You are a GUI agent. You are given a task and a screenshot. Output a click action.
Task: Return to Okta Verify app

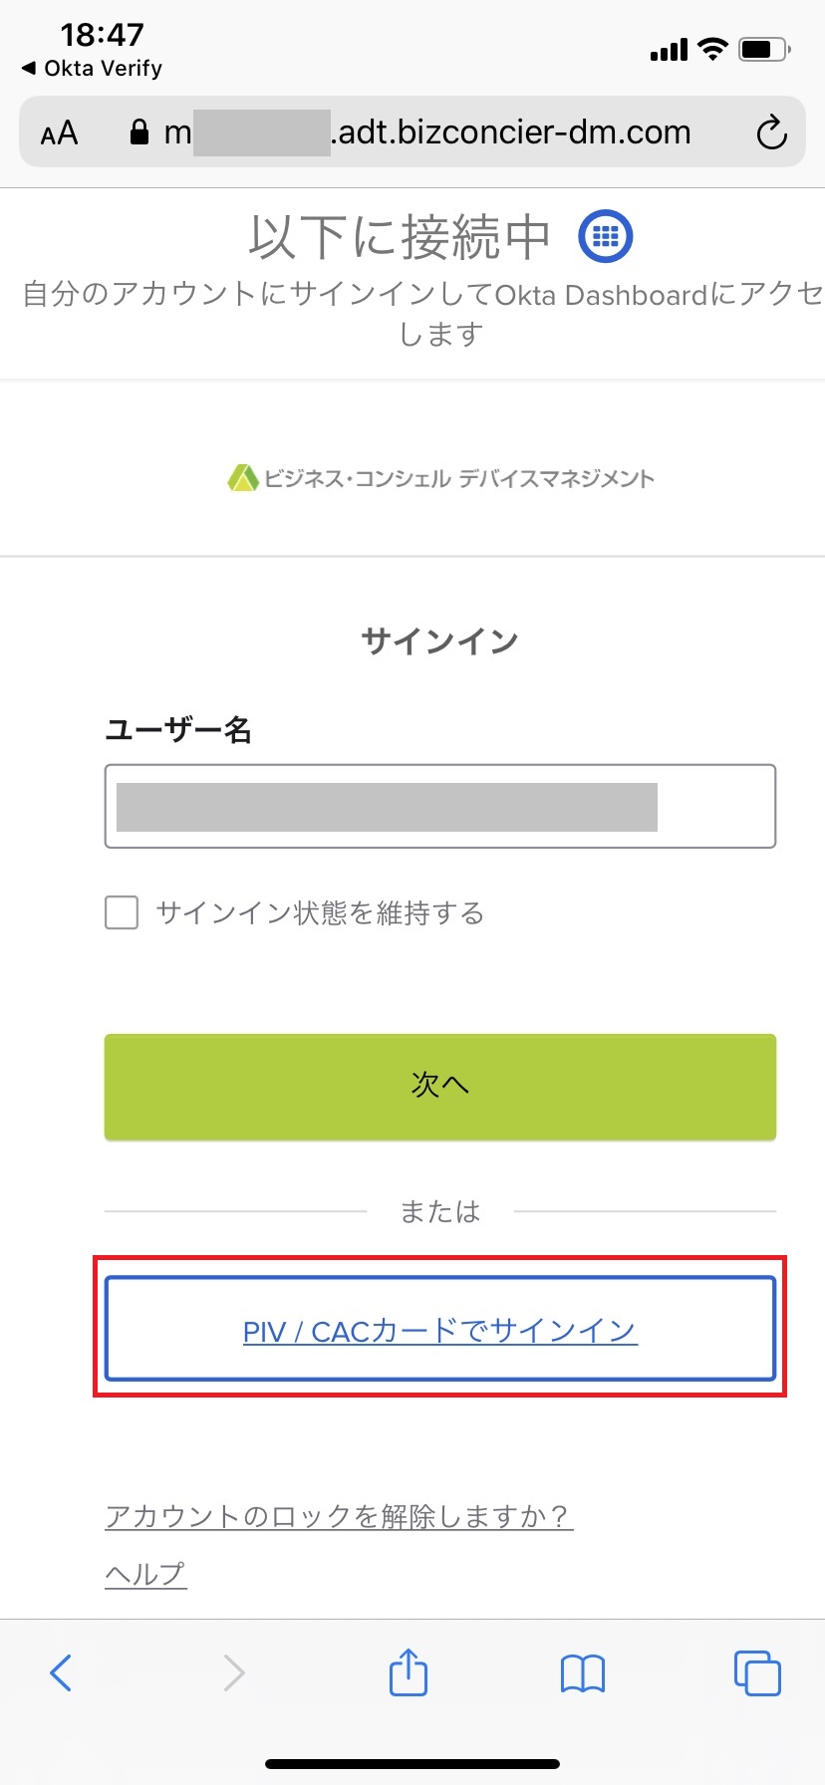(x=92, y=69)
